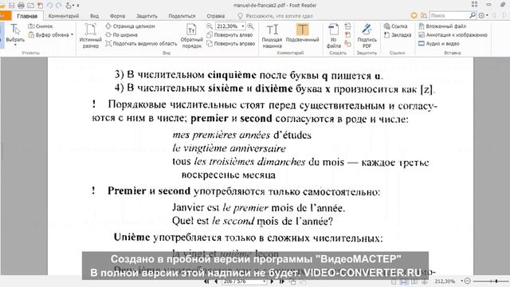Click the Redo arrow in quick access toolbar
510x287 pixels.
coord(58,6)
